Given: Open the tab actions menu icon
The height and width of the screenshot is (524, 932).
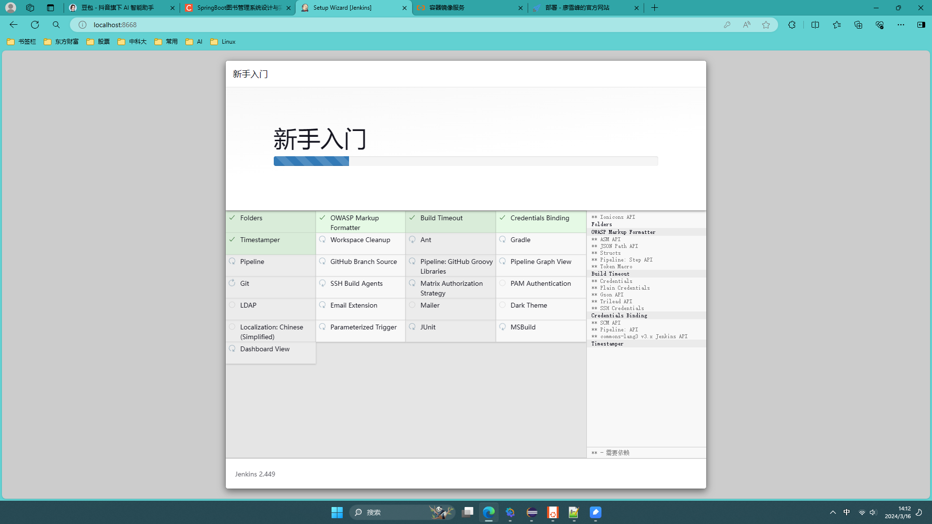Looking at the screenshot, I should tap(50, 8).
